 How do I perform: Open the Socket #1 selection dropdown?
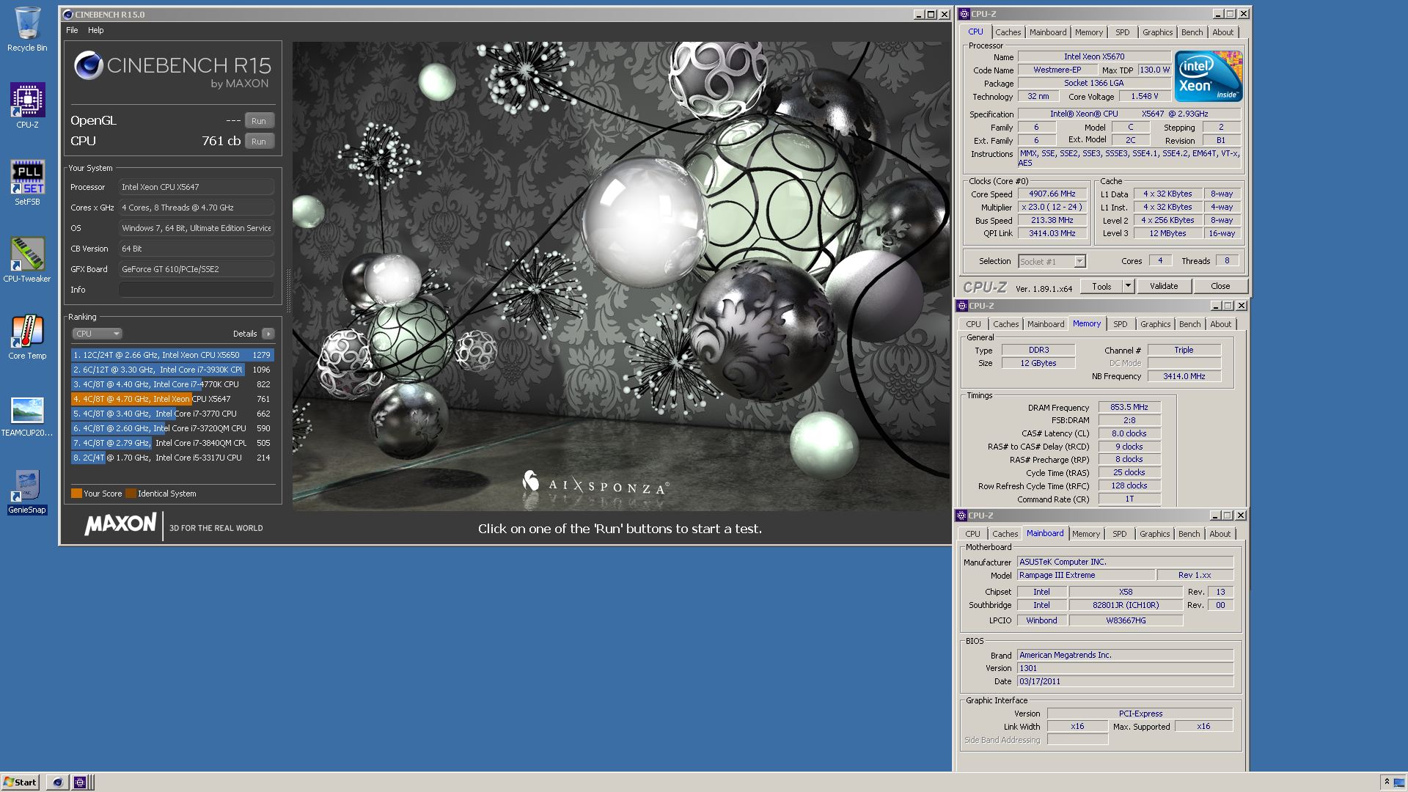1052,262
